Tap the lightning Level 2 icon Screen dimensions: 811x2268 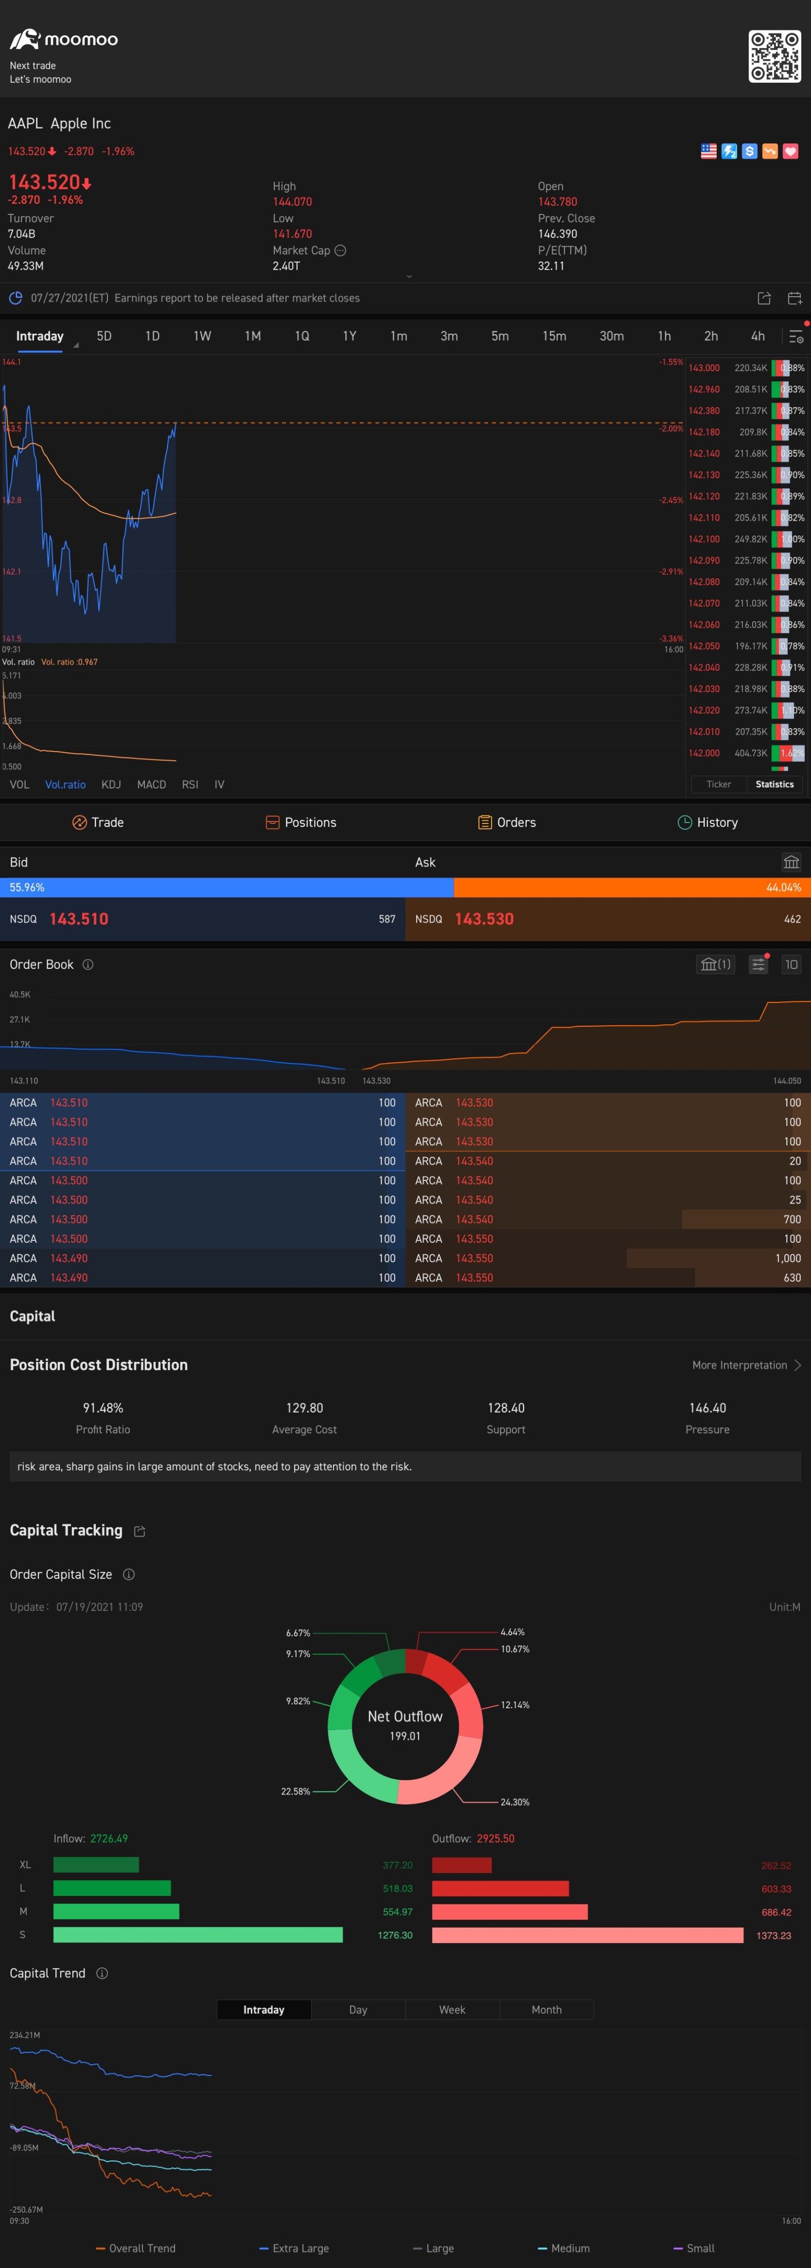[x=729, y=152]
